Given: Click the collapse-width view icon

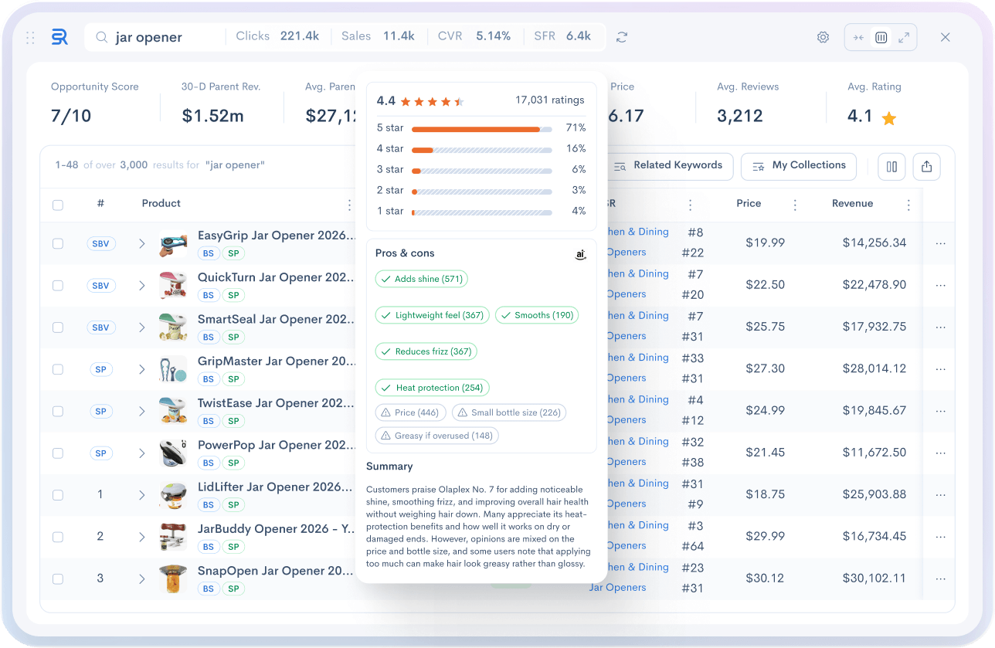Looking at the screenshot, I should pyautogui.click(x=858, y=37).
